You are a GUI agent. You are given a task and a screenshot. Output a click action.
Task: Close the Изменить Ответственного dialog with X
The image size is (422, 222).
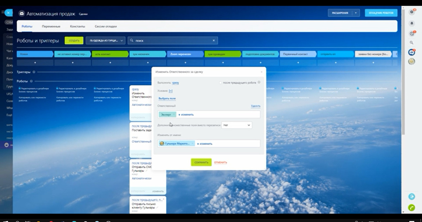[x=261, y=72]
